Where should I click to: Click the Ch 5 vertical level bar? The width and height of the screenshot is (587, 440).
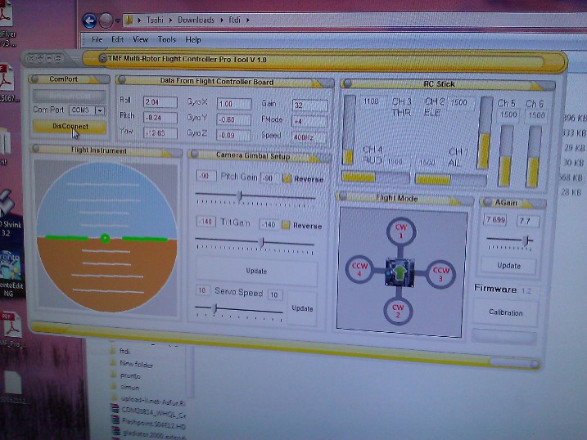pos(506,156)
